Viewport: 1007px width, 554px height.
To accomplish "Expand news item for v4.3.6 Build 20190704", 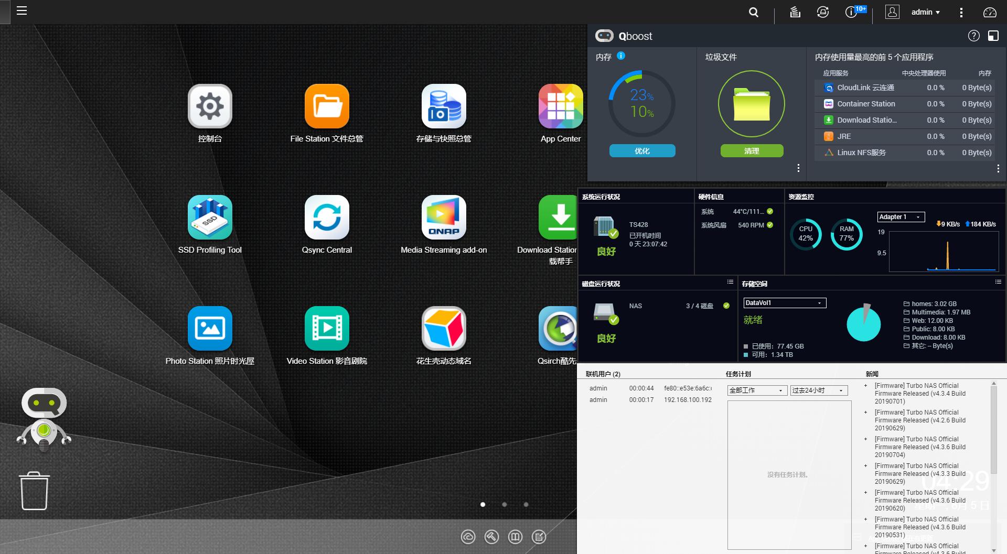I will pyautogui.click(x=865, y=439).
